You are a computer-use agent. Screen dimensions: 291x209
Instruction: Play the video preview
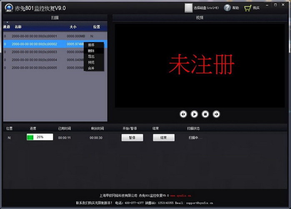(194, 114)
